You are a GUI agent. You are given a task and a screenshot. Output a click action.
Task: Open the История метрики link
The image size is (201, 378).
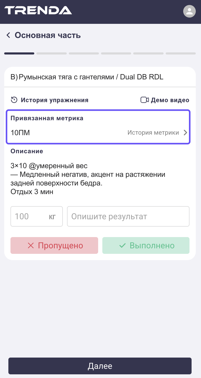(x=153, y=133)
